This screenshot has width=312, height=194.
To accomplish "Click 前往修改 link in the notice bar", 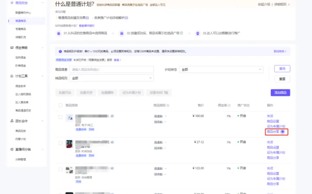I will pos(280,51).
